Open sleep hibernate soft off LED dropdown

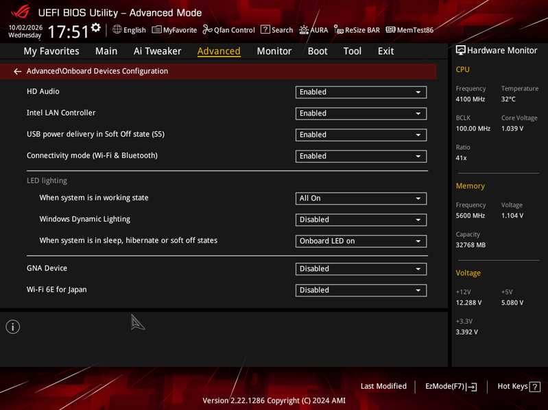(x=361, y=241)
